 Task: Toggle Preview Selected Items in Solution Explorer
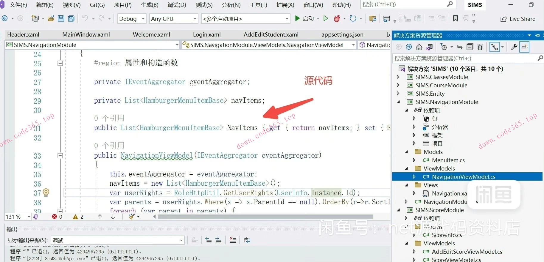coord(524,47)
